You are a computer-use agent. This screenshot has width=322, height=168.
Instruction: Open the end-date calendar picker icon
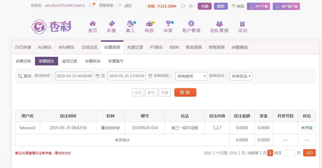(x=150, y=76)
